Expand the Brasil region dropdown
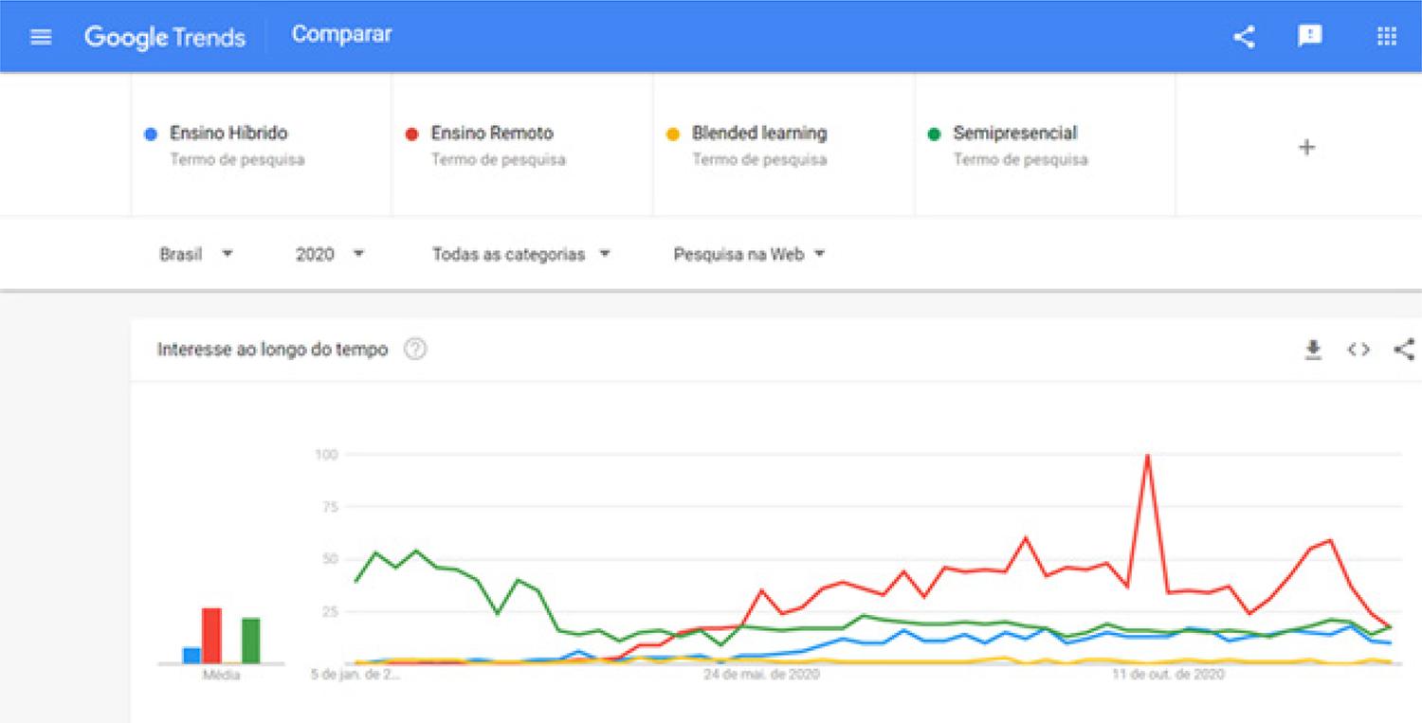Image resolution: width=1422 pixels, height=723 pixels. pos(196,254)
